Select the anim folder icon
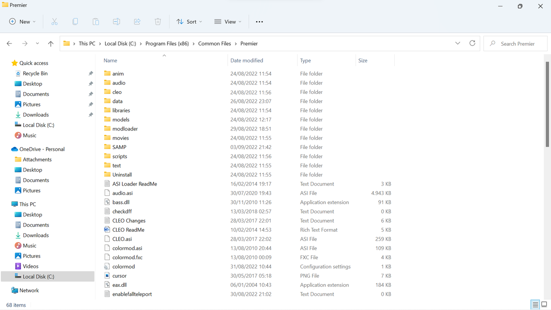The image size is (551, 310). 107,74
